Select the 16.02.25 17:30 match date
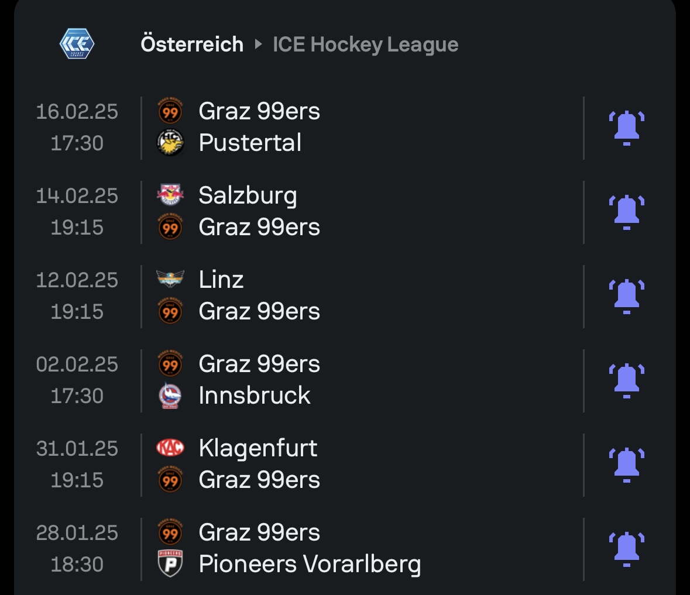The height and width of the screenshot is (595, 690). point(77,127)
